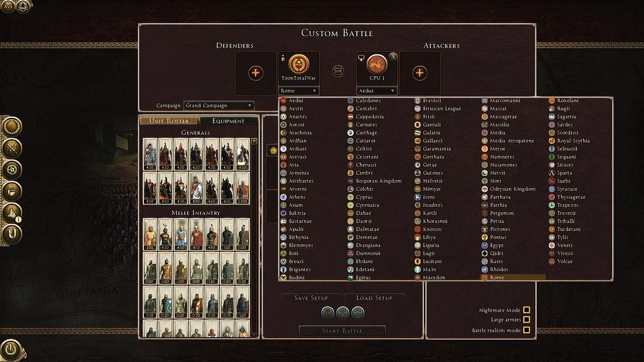Select the 1300 cost general unit card
Screen dimensions: 644x362
(243, 189)
